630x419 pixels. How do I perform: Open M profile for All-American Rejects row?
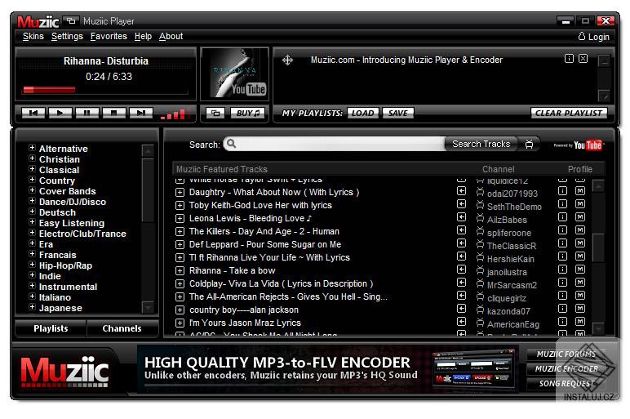[x=579, y=296]
